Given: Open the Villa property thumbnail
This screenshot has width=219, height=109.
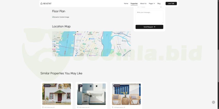Looking at the screenshot, I should point(91,94).
